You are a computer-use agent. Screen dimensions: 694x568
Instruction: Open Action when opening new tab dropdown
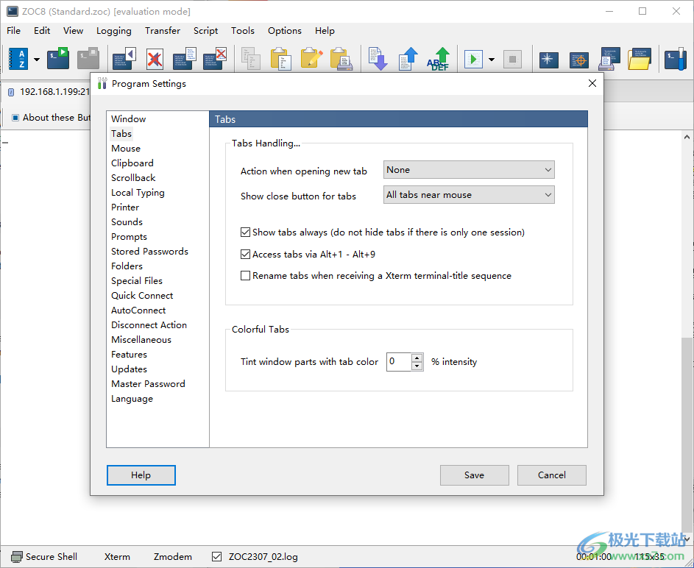(x=469, y=170)
